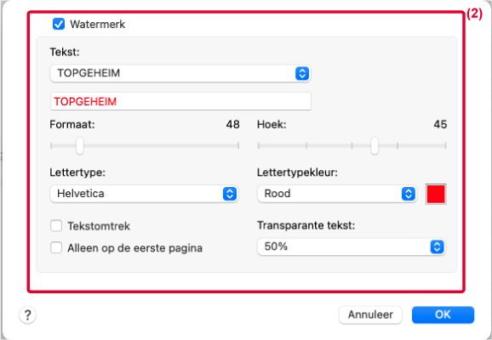Open the TOPGEHEIM text preset dropdown
This screenshot has height=340, width=492.
pyautogui.click(x=180, y=73)
